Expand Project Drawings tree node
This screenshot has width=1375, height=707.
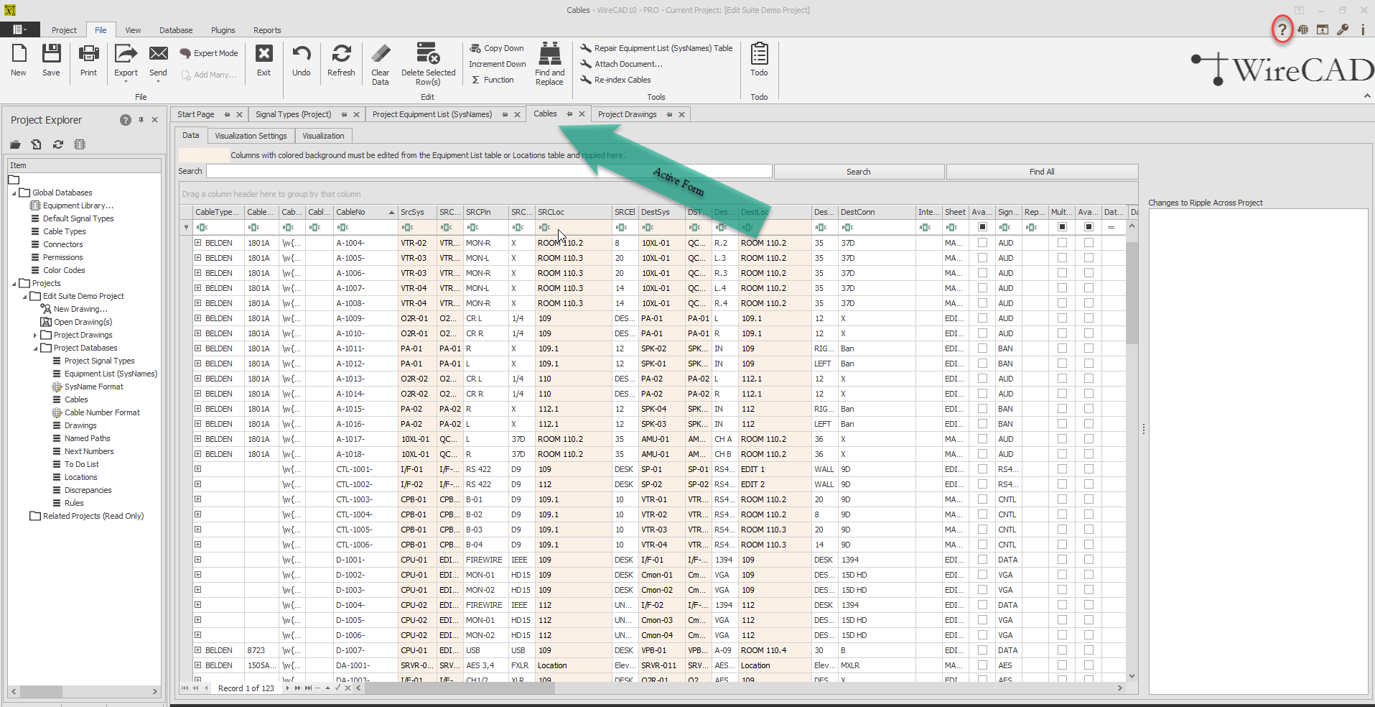coord(35,336)
